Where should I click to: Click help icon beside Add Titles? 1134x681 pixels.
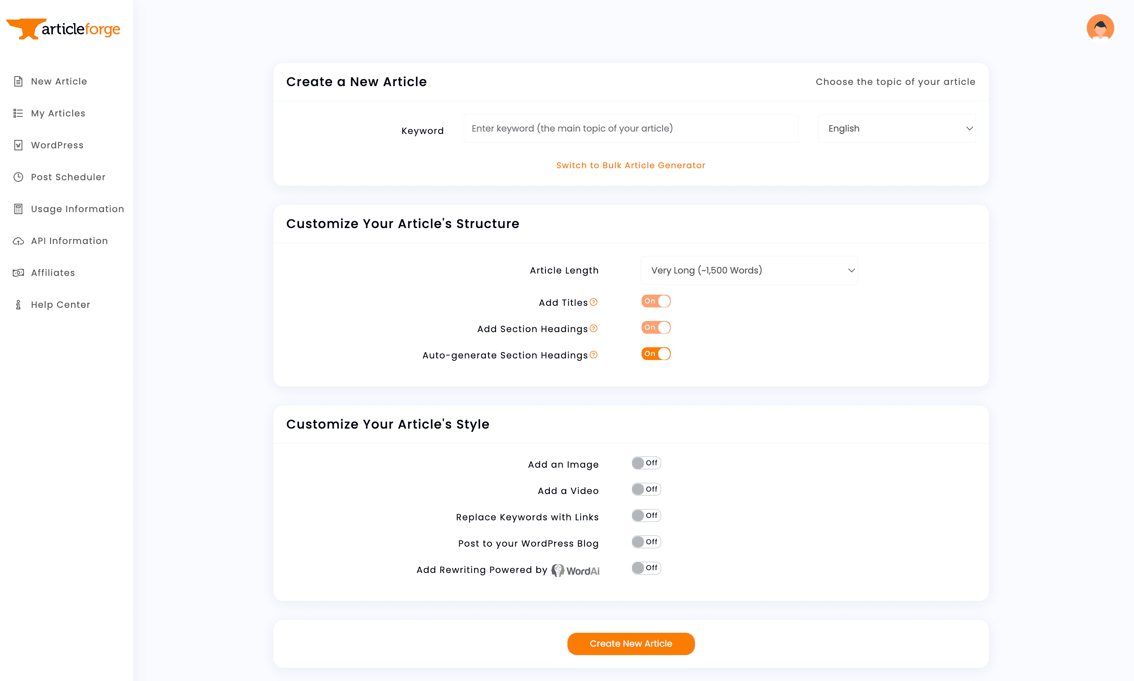click(x=593, y=302)
